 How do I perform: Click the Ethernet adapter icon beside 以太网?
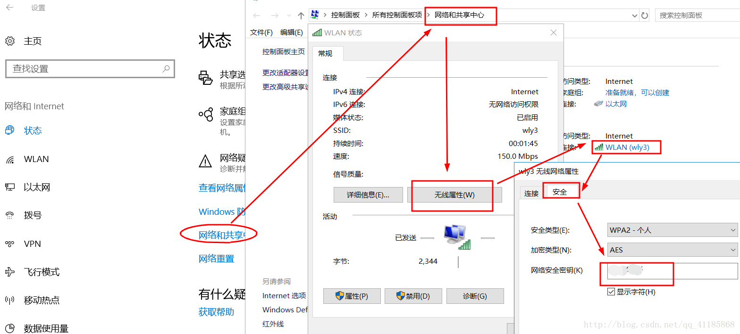598,104
